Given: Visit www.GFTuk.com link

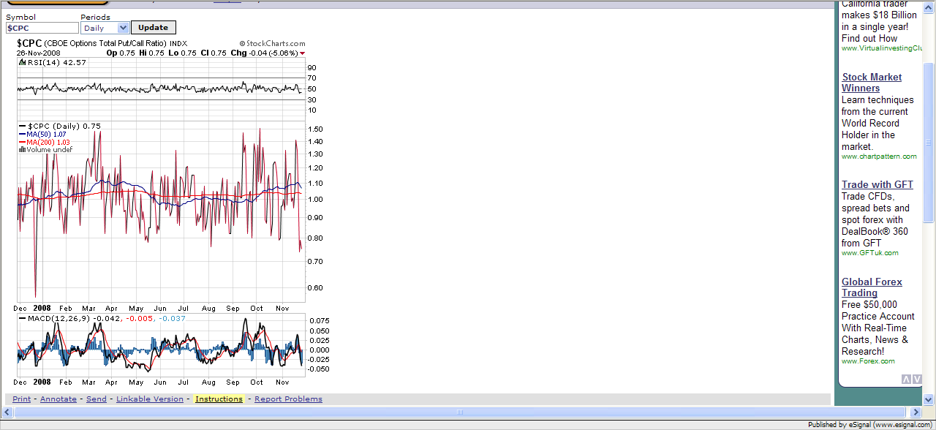Looking at the screenshot, I should pyautogui.click(x=870, y=253).
